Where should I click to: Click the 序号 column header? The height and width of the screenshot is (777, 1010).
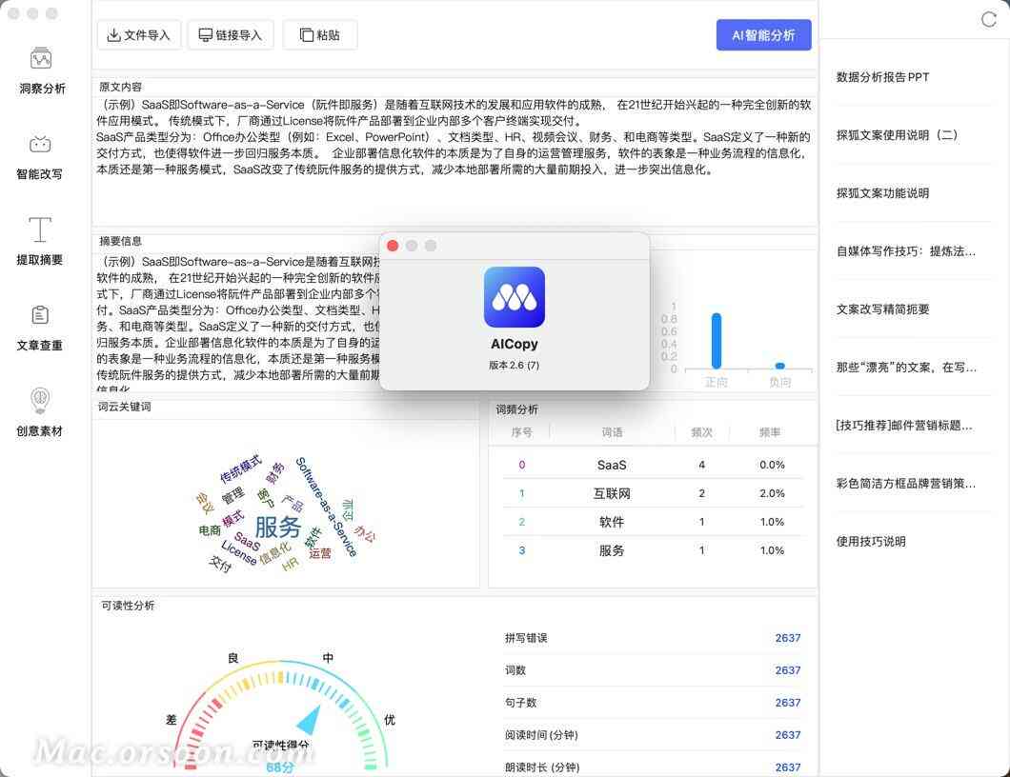pos(522,432)
